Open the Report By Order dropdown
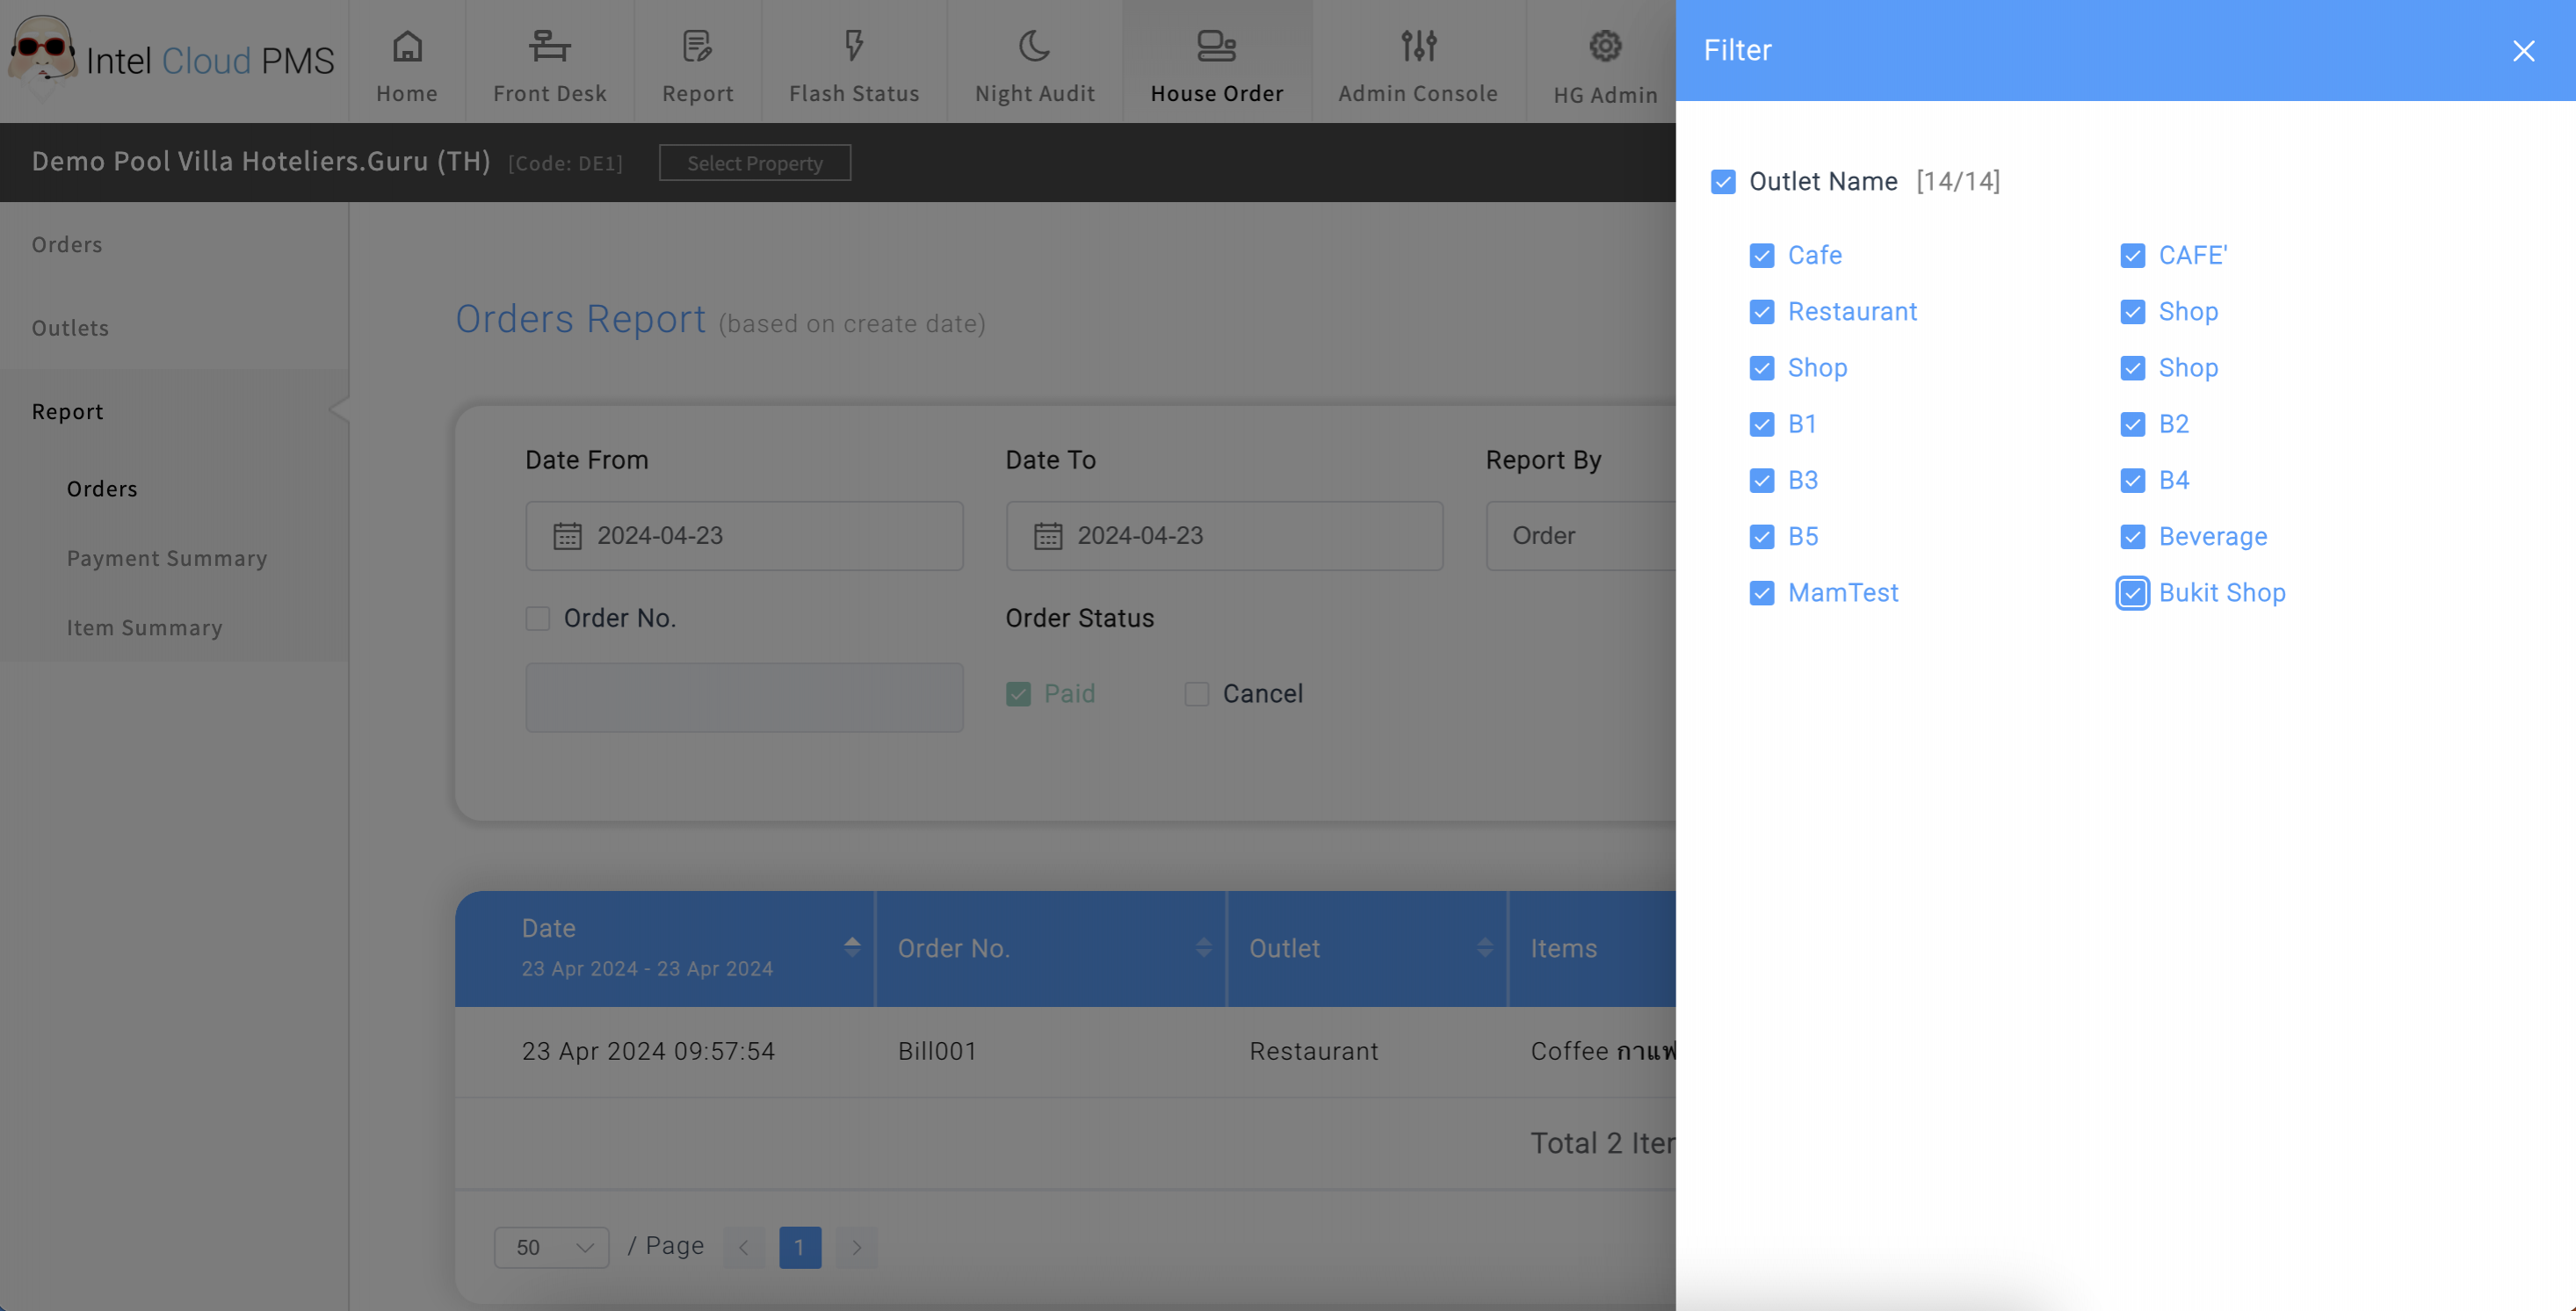The height and width of the screenshot is (1311, 2576). pos(1580,536)
